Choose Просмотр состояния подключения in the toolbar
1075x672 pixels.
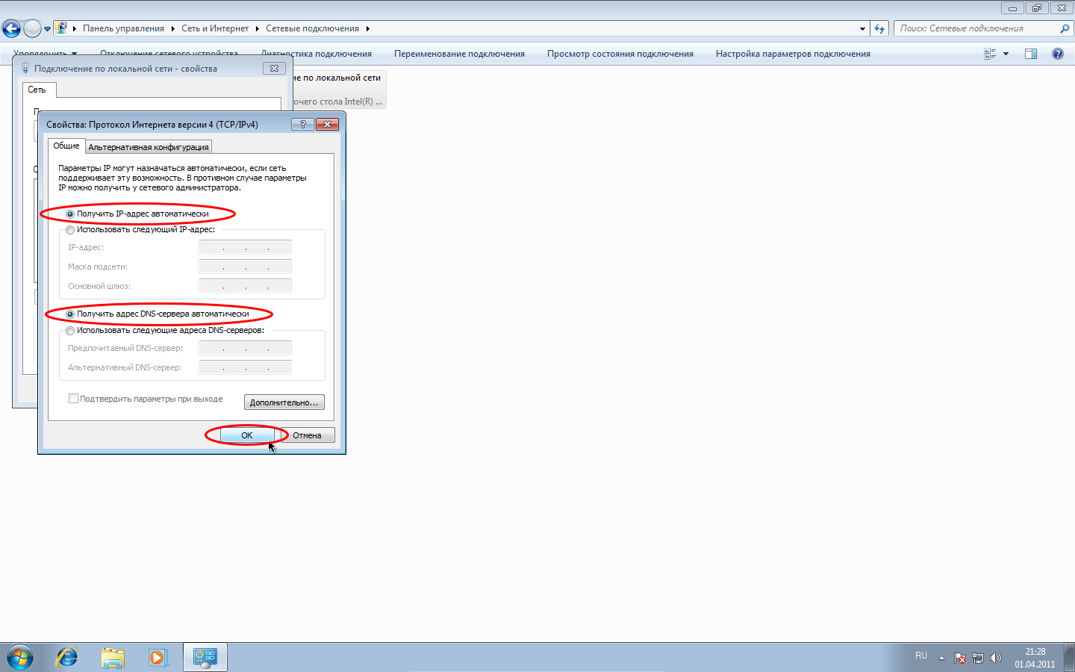click(x=620, y=54)
